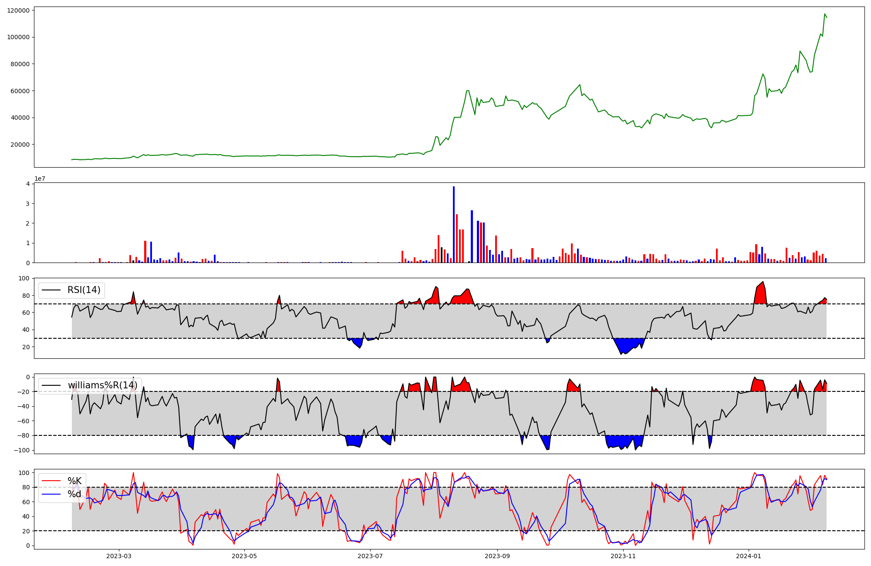Click the 1e7 volume scale label
871x566 pixels.
pyautogui.click(x=40, y=179)
